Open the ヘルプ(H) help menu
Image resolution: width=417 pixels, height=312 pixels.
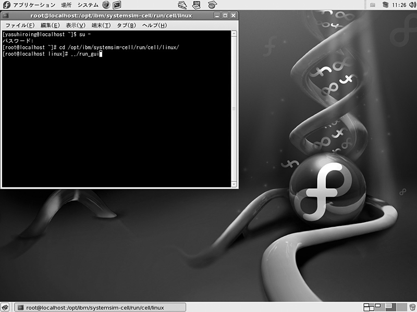tap(154, 25)
